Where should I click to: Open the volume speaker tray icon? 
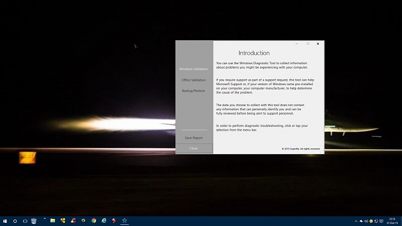tap(366, 221)
